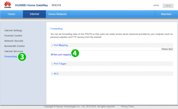Click the plus icon for new port mapping

tap(52, 54)
